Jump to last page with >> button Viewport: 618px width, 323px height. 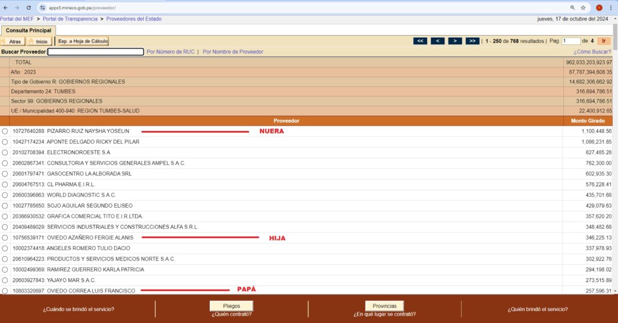pos(472,41)
